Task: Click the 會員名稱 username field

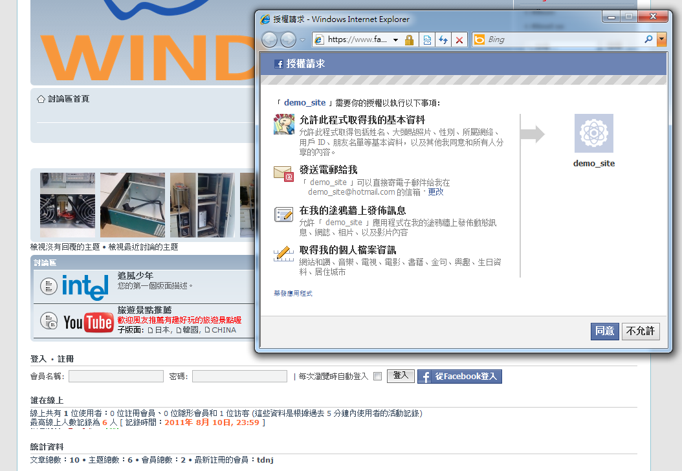Action: [116, 376]
